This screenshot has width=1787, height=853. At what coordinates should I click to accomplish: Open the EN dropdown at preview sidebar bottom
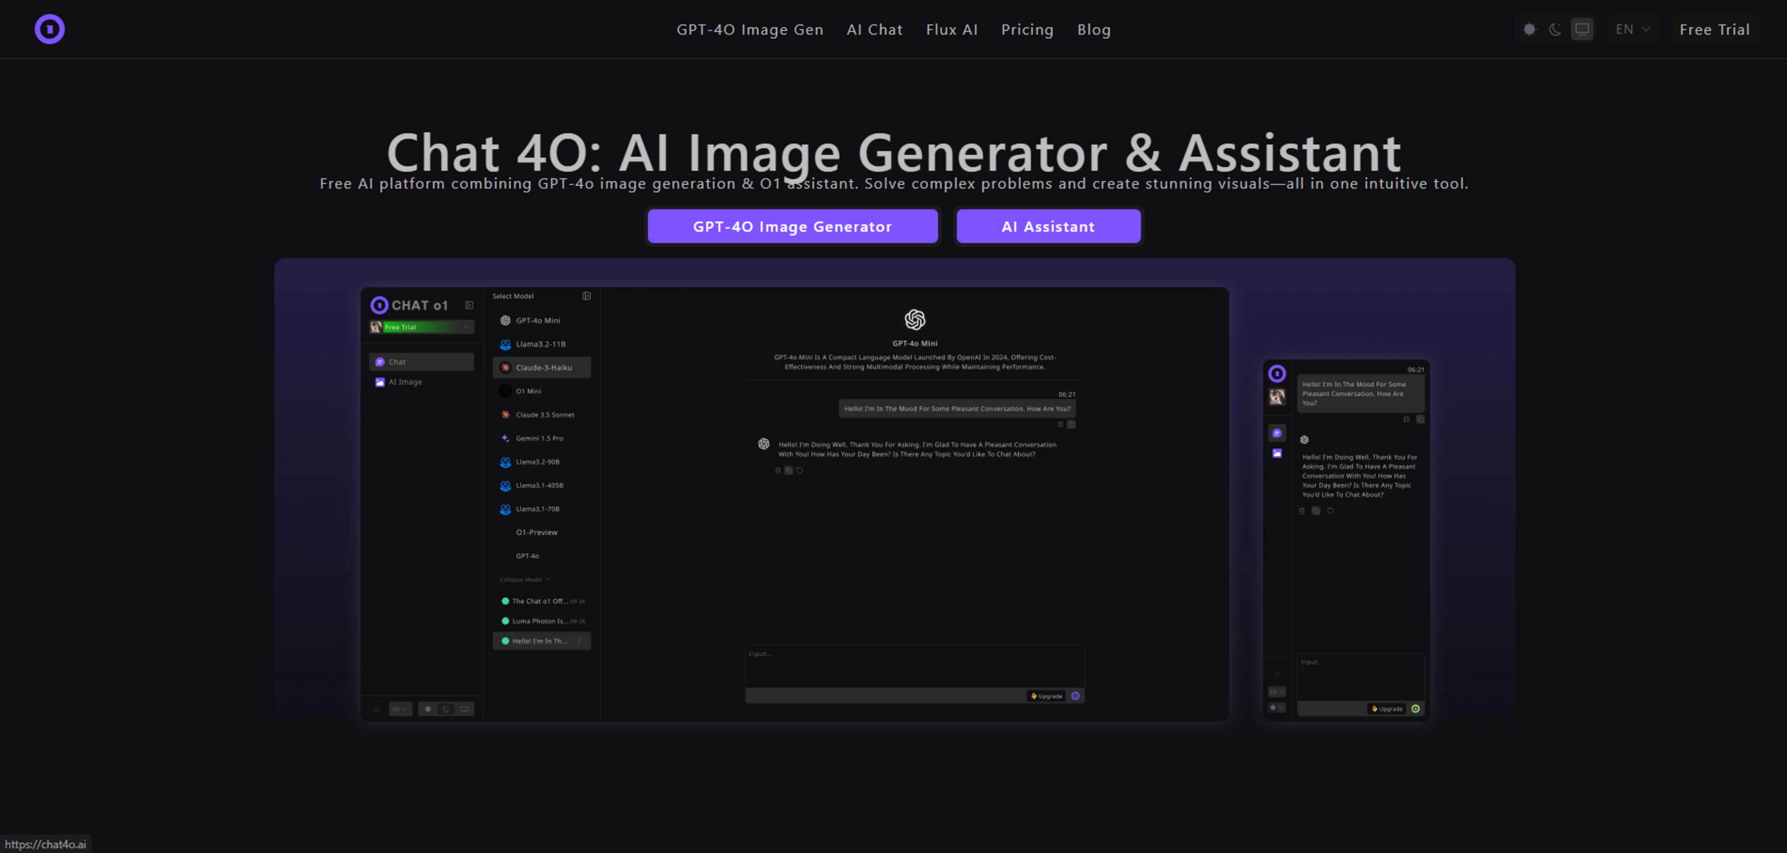pos(400,709)
